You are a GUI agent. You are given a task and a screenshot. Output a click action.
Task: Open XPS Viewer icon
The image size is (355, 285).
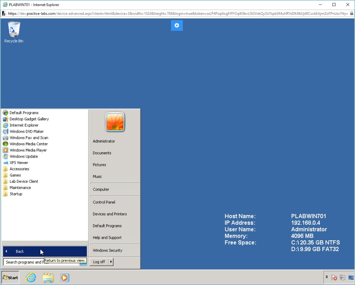click(x=5, y=163)
